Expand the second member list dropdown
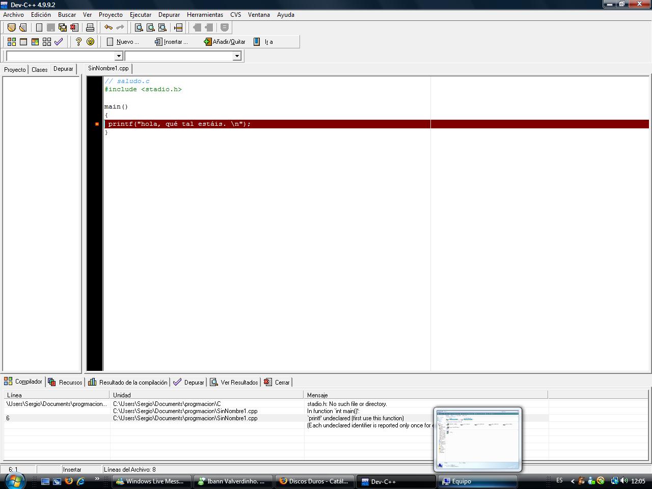652x489 pixels. click(237, 56)
